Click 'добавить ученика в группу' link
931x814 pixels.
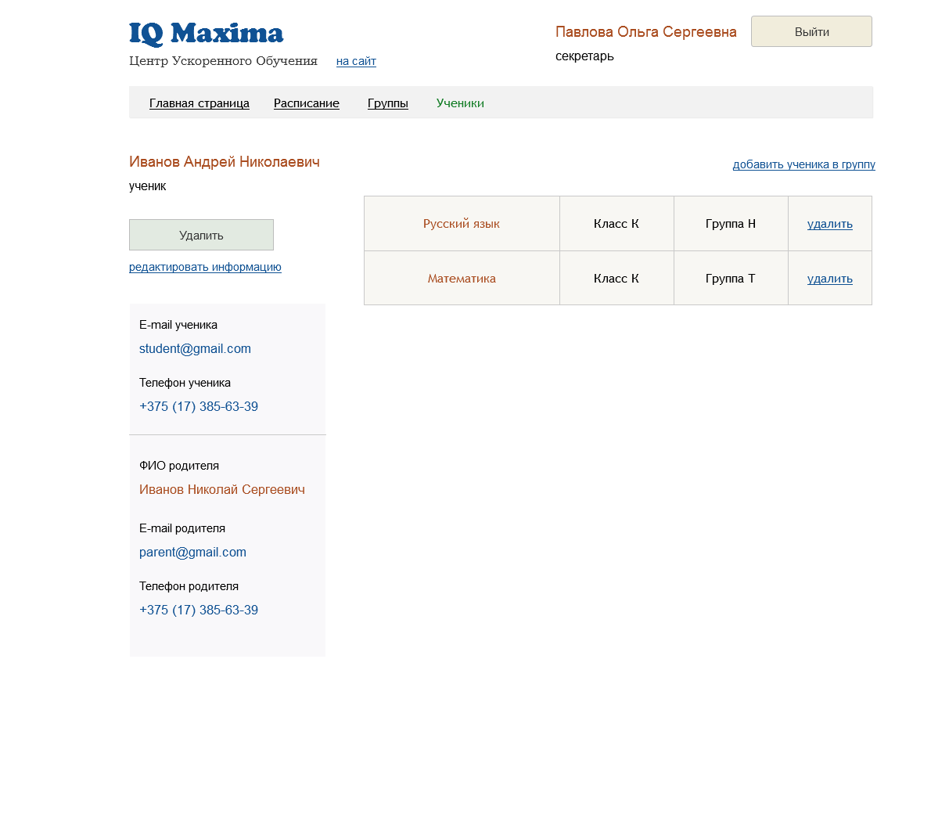tap(804, 164)
